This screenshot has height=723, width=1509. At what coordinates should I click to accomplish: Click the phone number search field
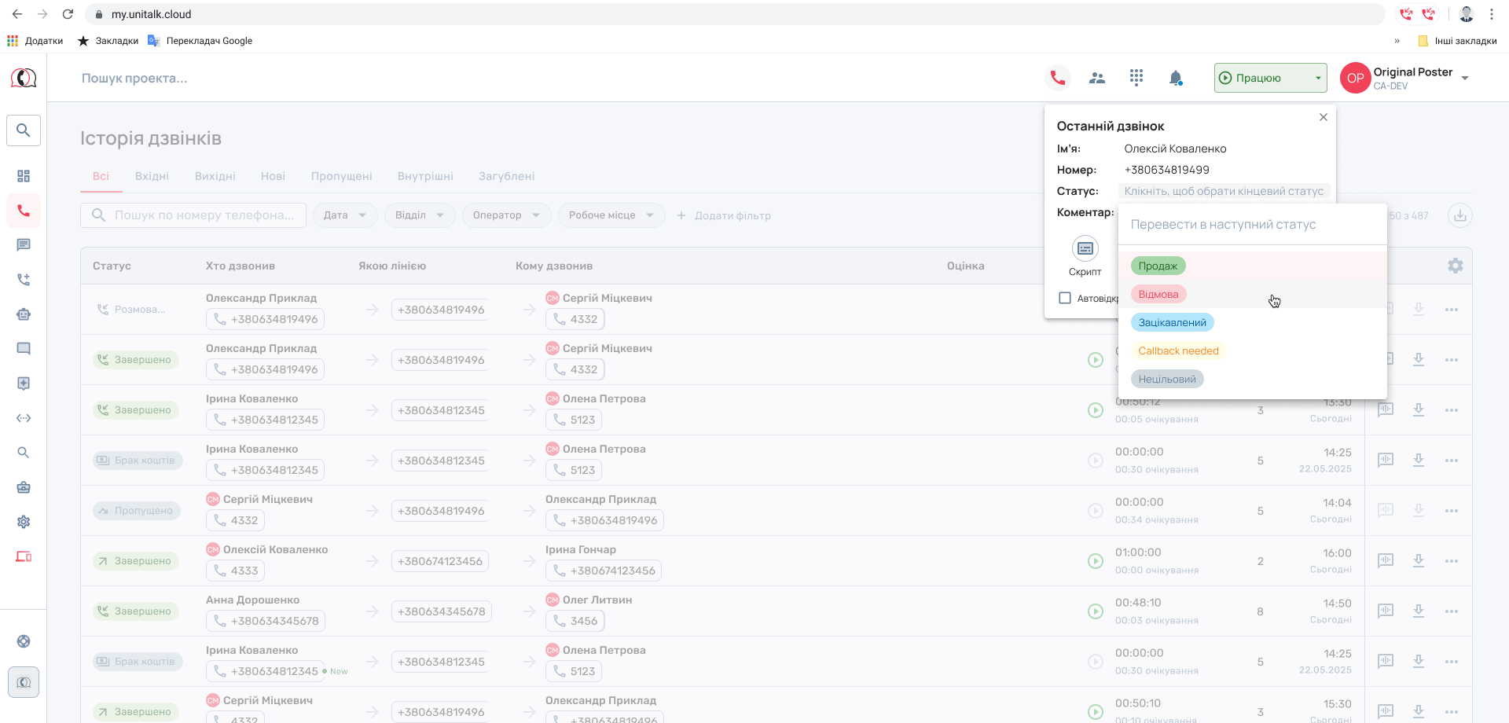193,215
